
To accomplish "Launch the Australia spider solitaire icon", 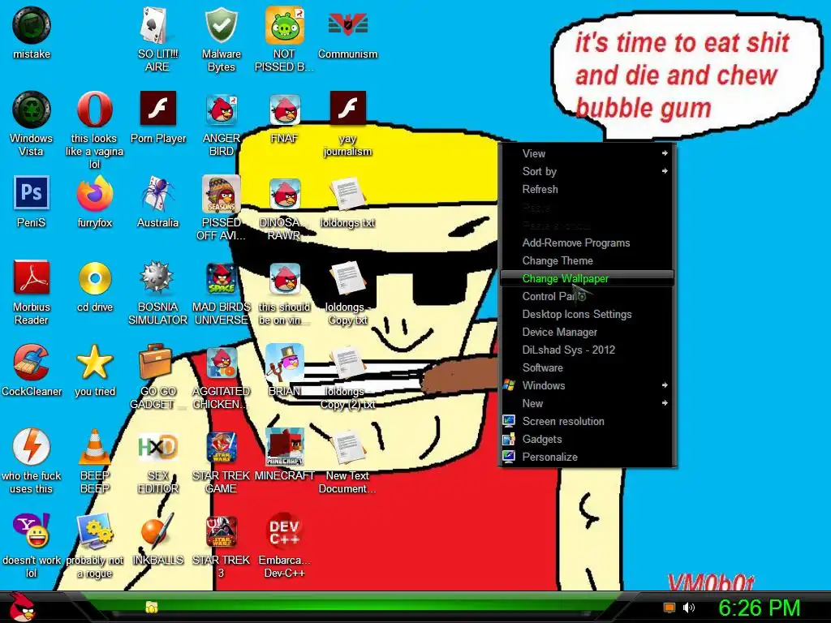I will pyautogui.click(x=158, y=195).
